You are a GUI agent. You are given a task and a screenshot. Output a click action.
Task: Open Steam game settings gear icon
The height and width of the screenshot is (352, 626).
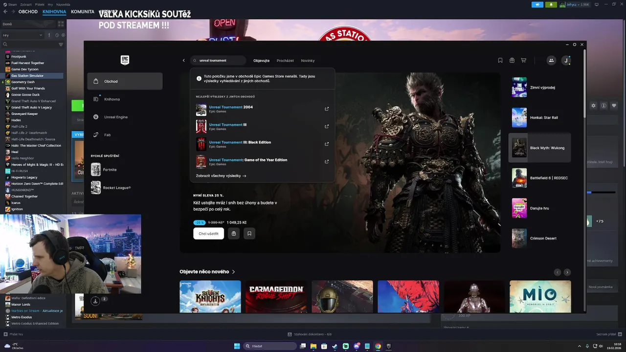pyautogui.click(x=593, y=106)
